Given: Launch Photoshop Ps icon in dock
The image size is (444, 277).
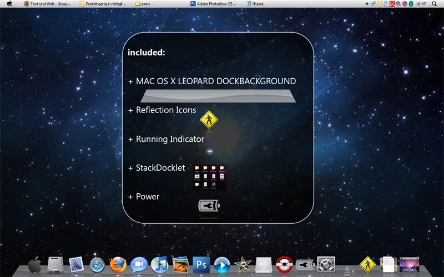Looking at the screenshot, I should [x=201, y=265].
